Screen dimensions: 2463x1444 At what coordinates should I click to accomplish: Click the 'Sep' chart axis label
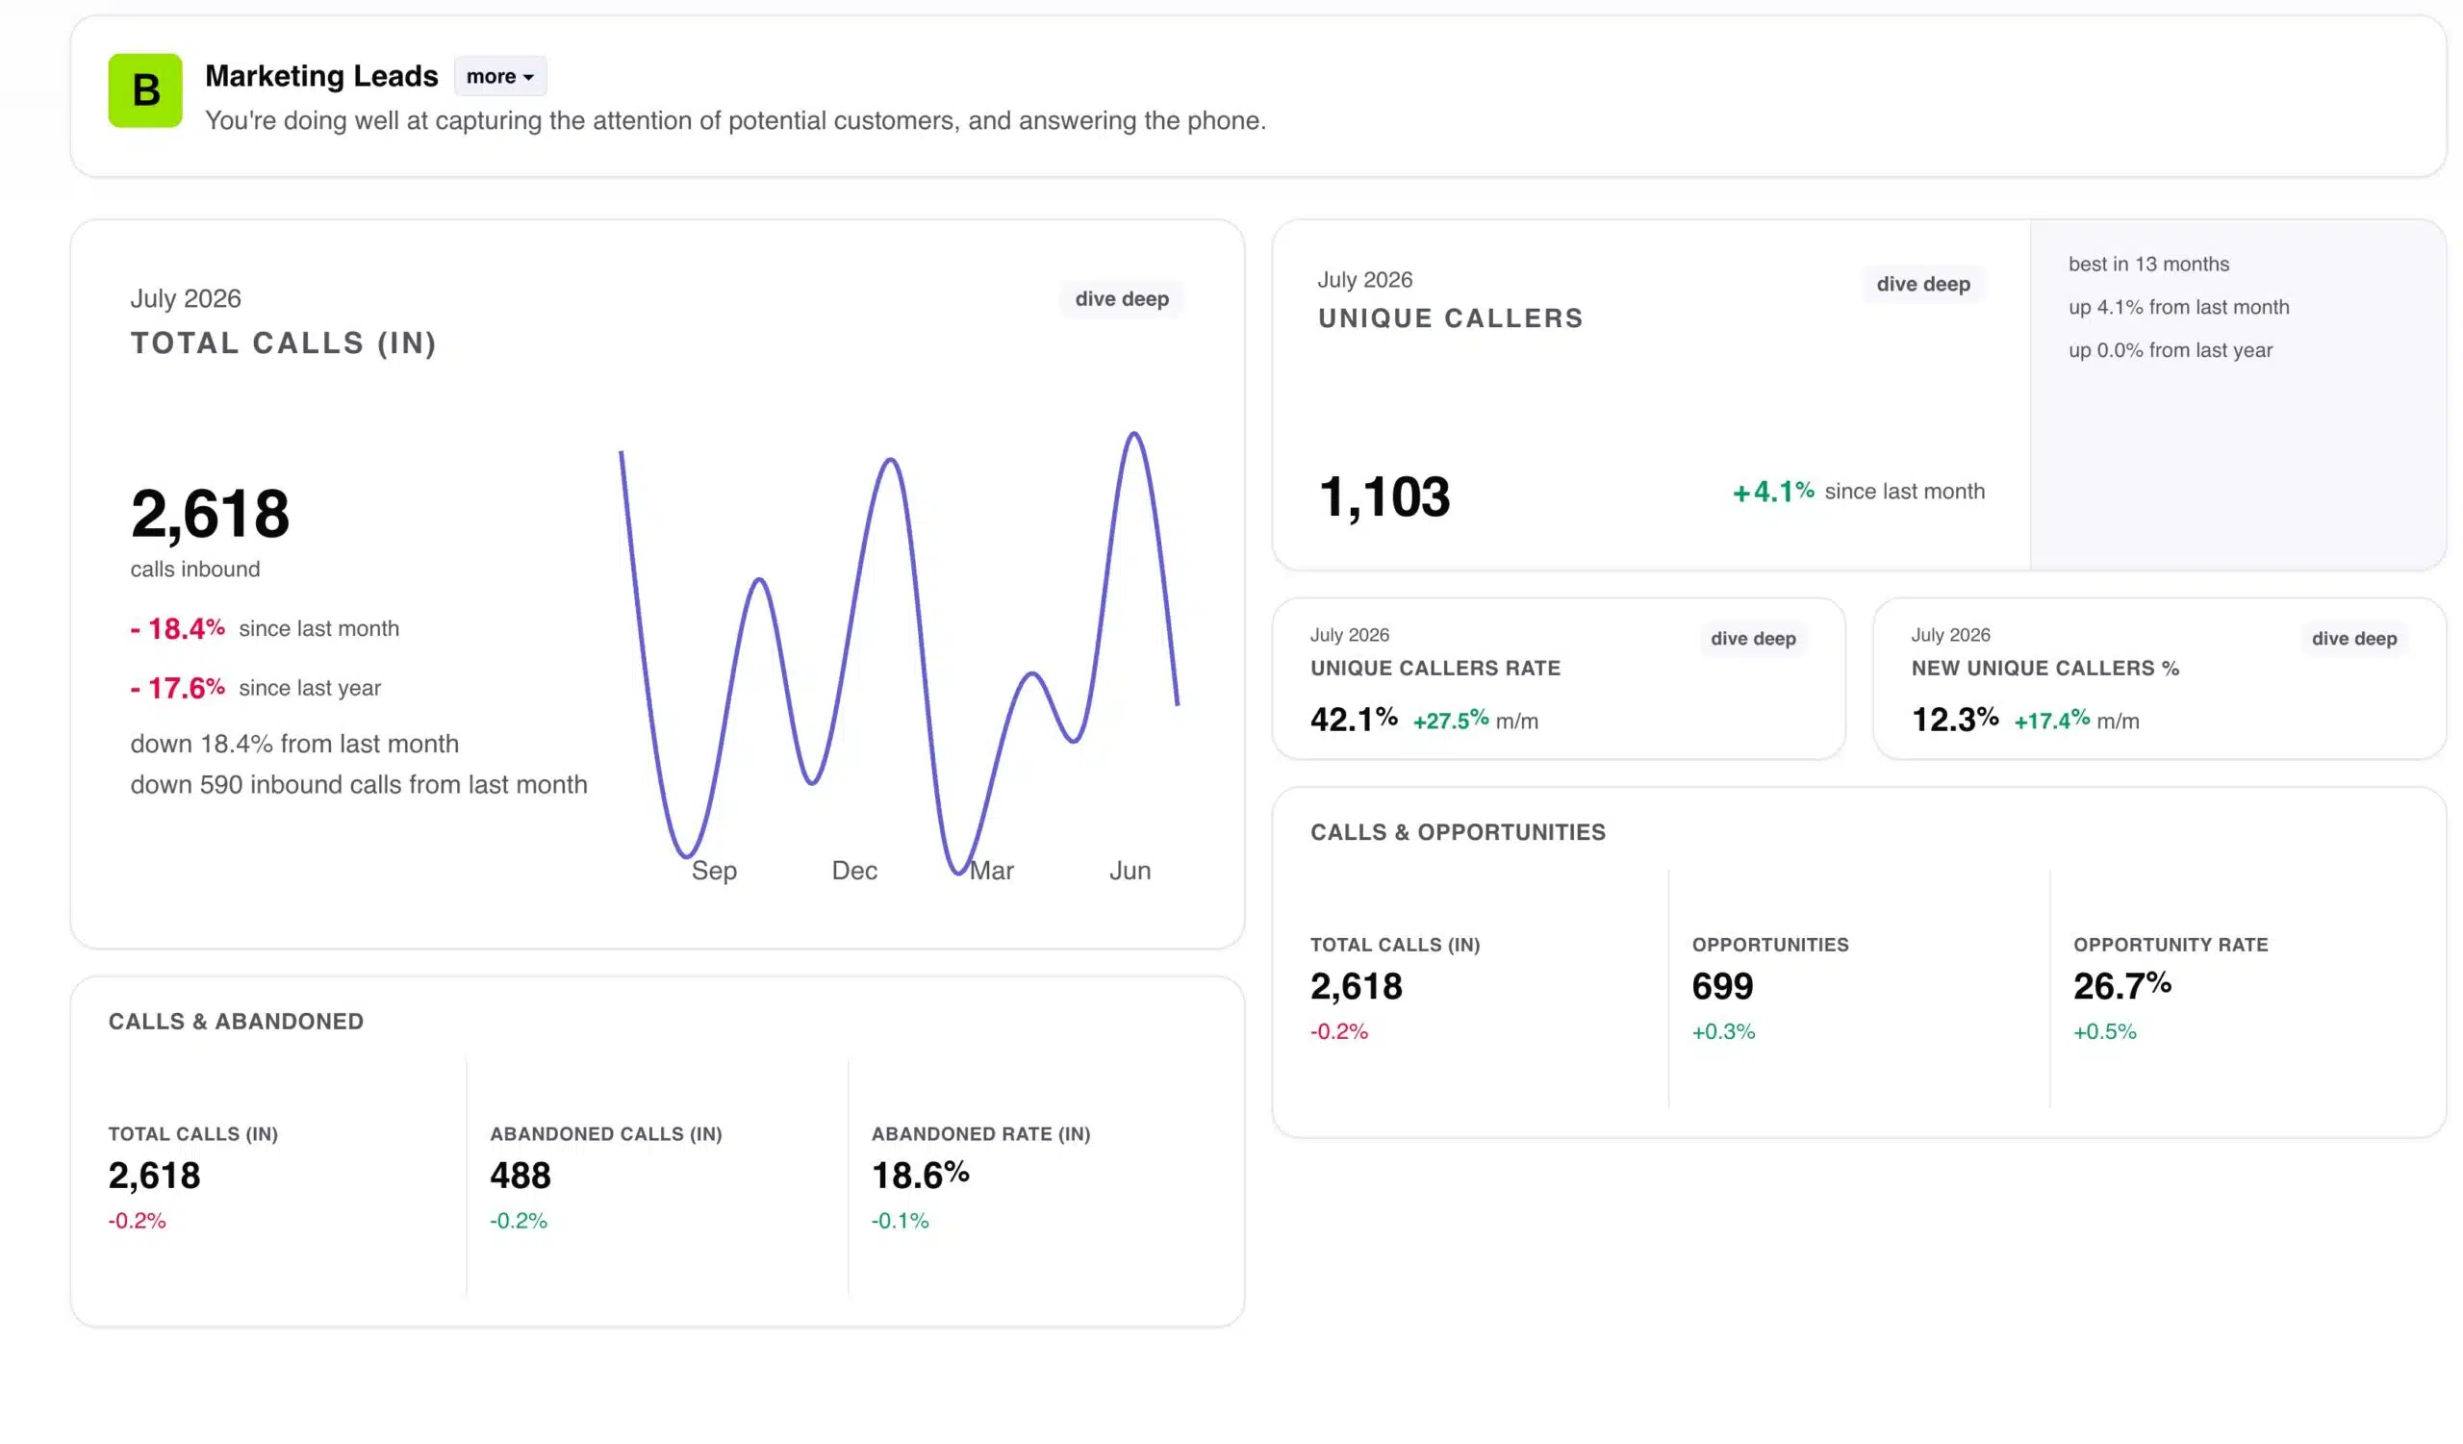714,871
